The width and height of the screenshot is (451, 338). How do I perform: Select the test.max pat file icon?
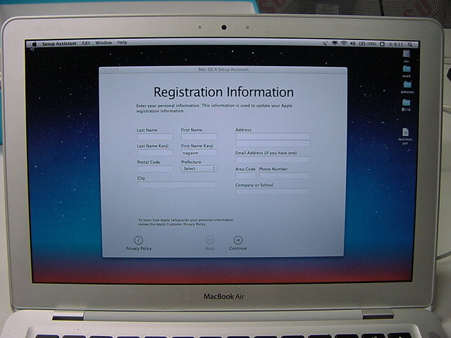tap(405, 132)
